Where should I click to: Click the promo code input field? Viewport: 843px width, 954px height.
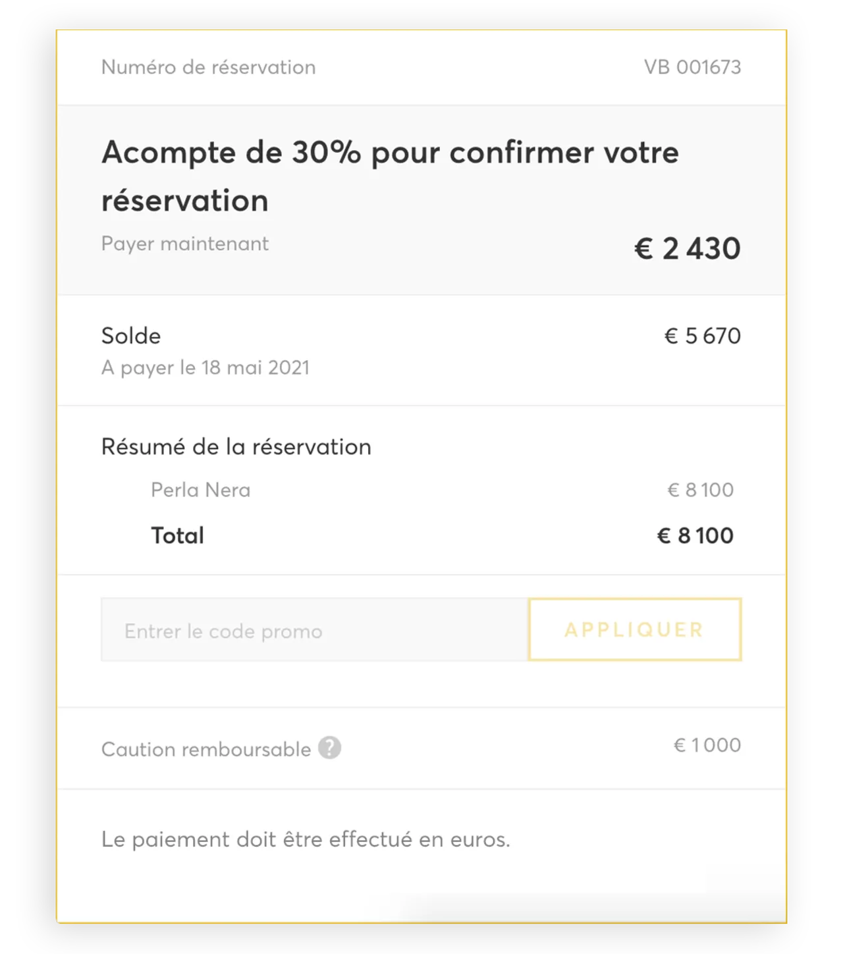(314, 630)
